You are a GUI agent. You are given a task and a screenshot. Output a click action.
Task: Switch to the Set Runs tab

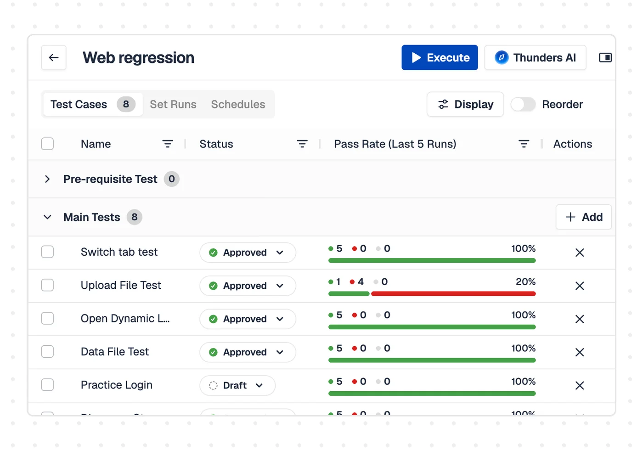173,104
